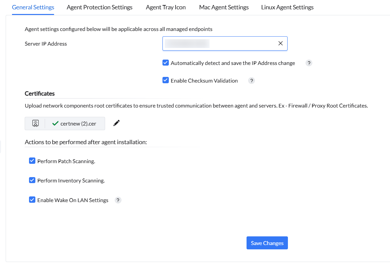Switch to Agent Protection Settings tab
The width and height of the screenshot is (390, 269).
tap(99, 7)
